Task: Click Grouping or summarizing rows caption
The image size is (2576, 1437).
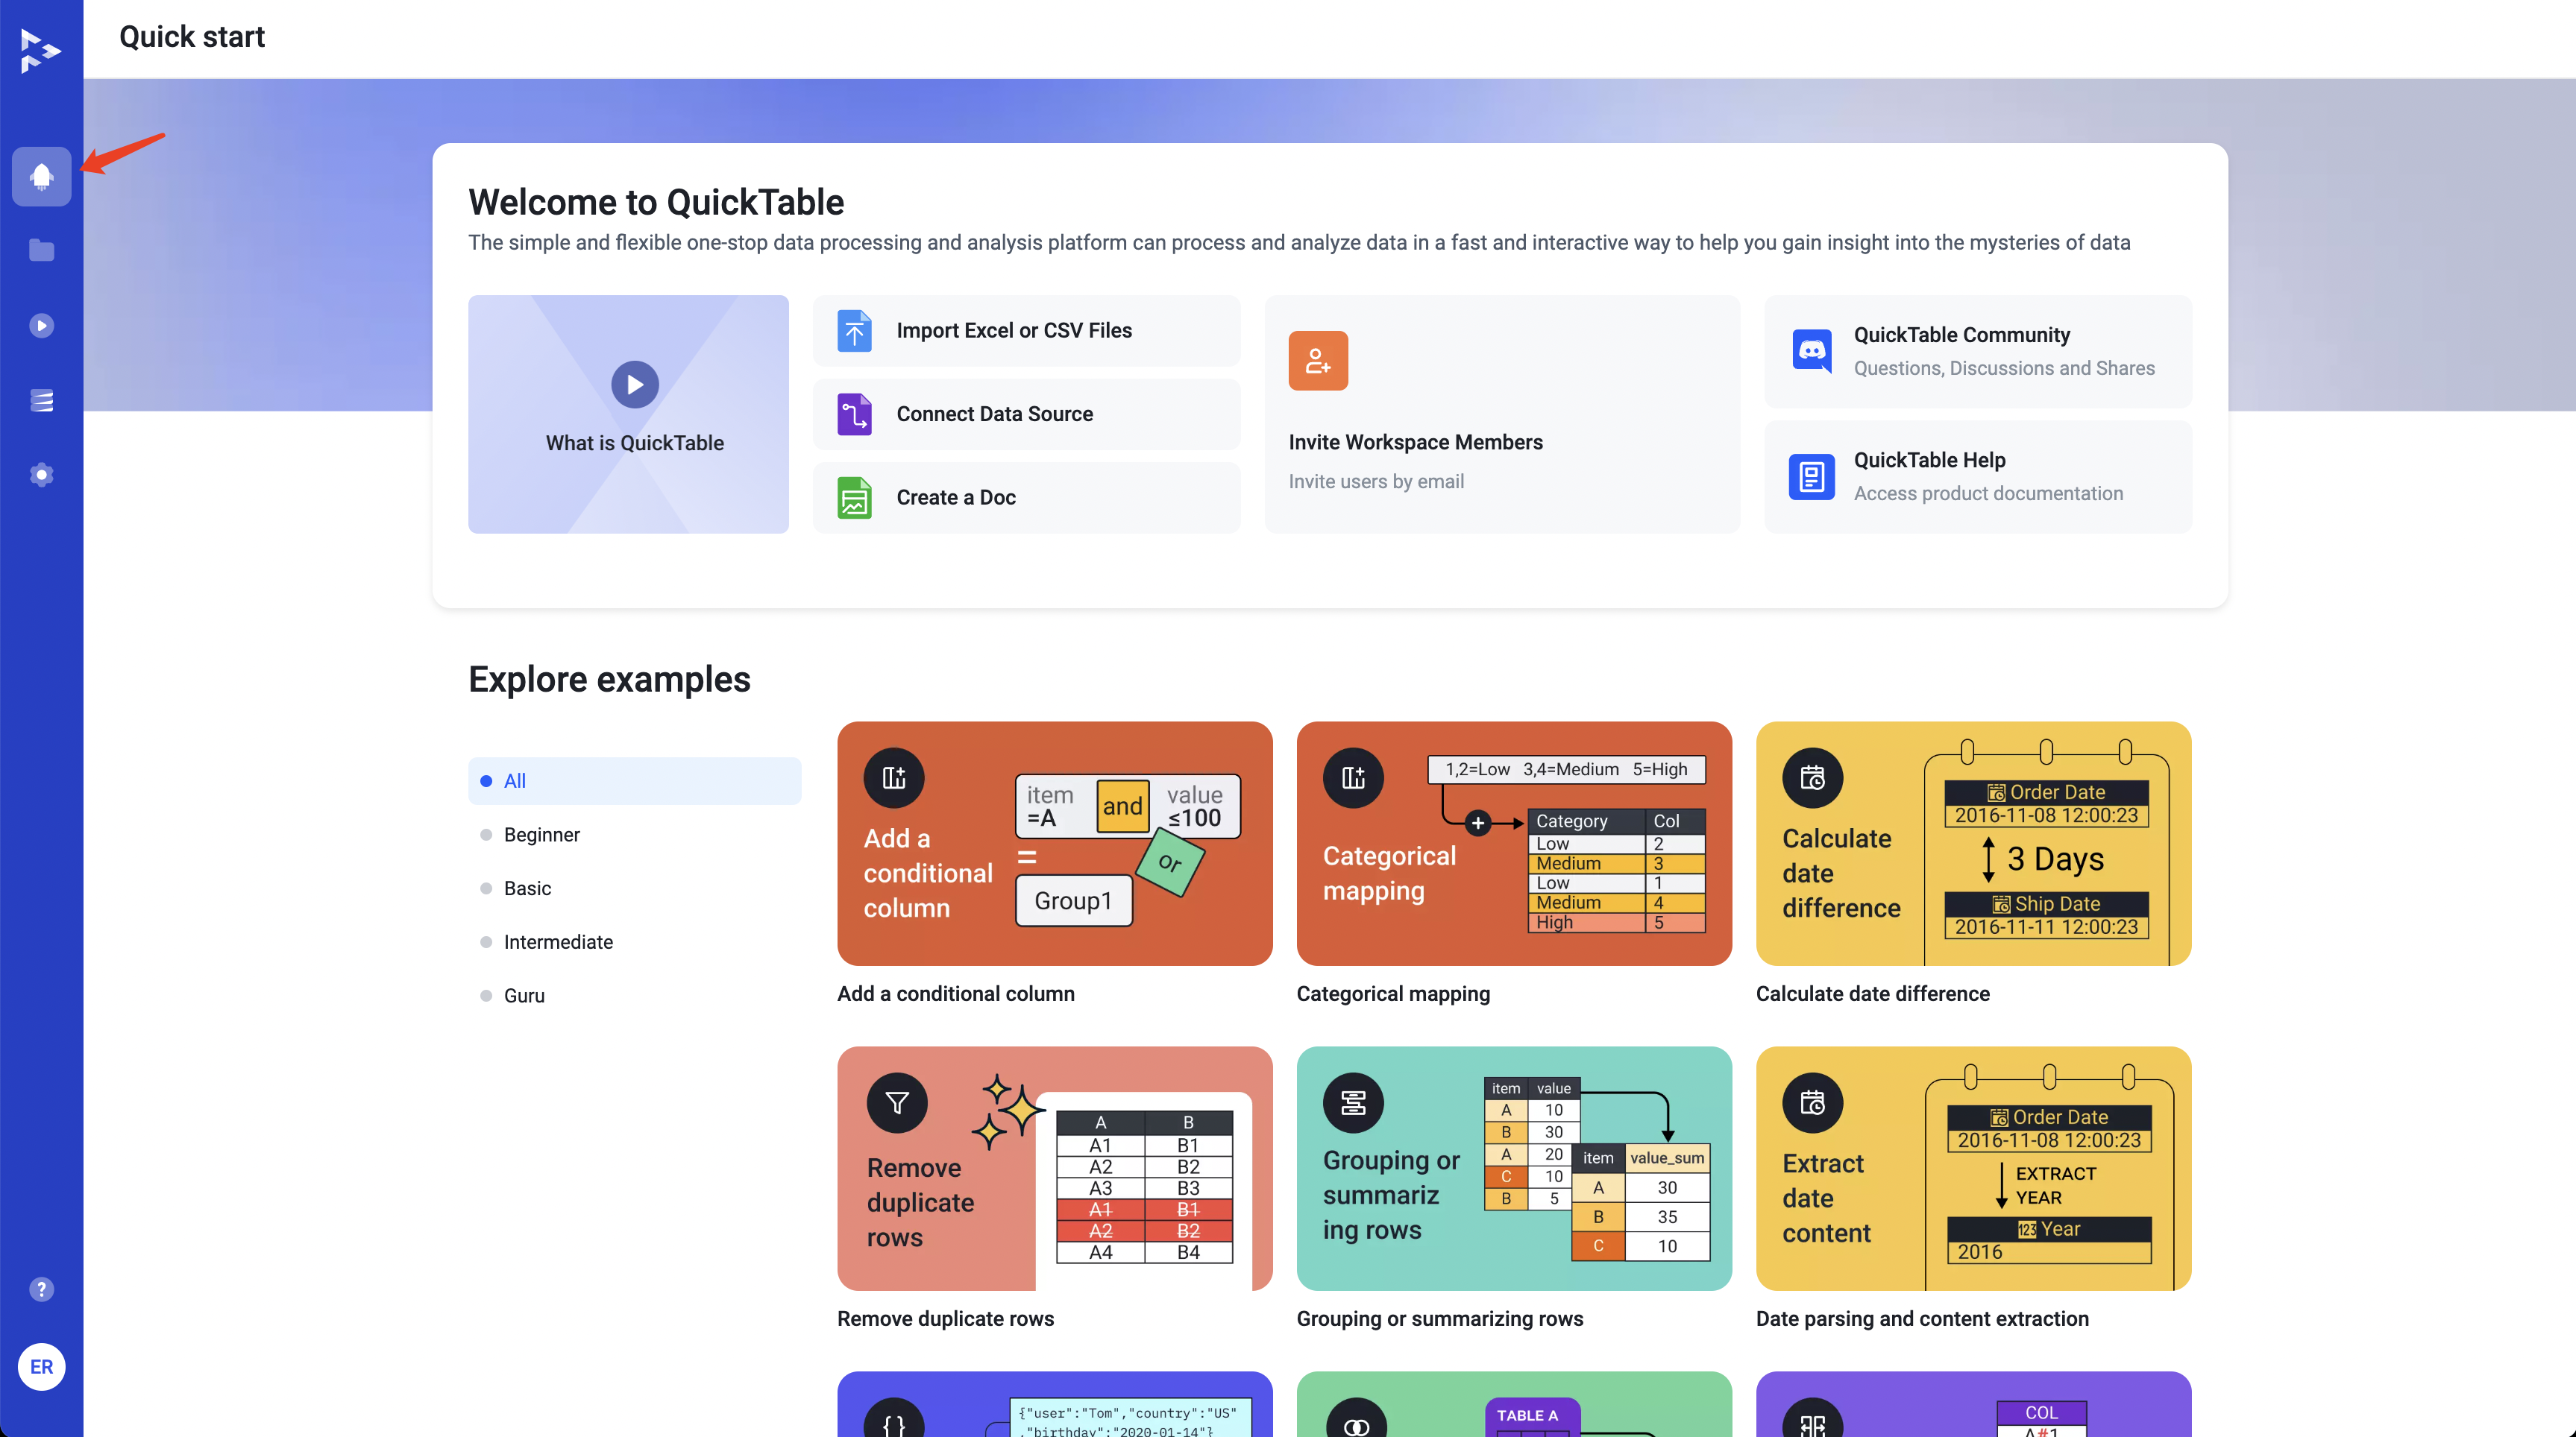Action: (1440, 1318)
